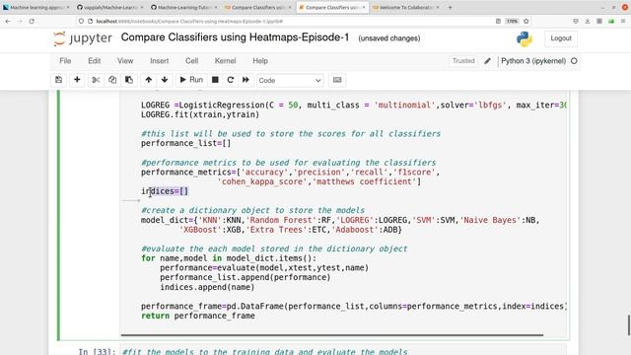Open the Kernel menu

click(x=225, y=61)
